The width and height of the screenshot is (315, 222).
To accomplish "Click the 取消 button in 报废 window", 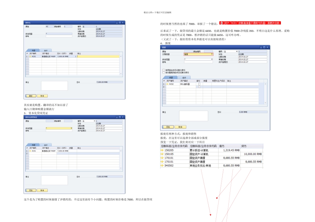I will (180, 127).
